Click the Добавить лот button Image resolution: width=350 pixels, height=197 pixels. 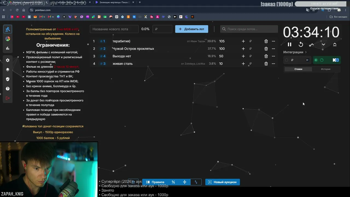click(191, 29)
